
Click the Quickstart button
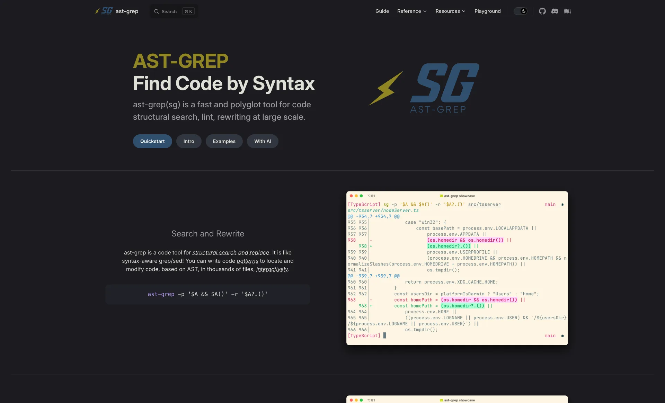coord(152,141)
